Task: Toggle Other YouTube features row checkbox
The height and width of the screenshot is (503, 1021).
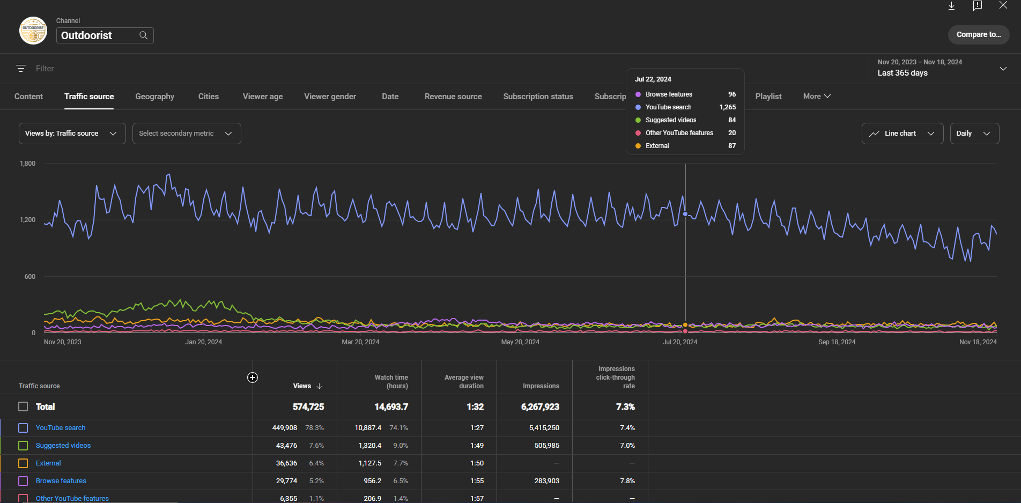Action: [23, 498]
